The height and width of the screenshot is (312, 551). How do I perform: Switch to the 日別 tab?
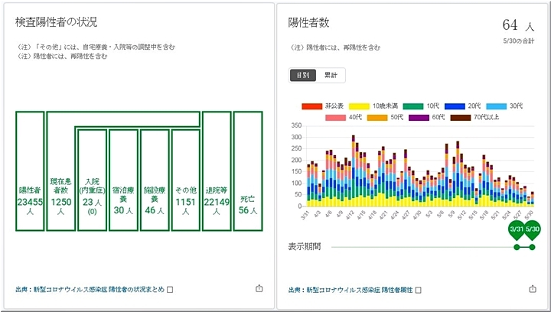click(x=302, y=75)
